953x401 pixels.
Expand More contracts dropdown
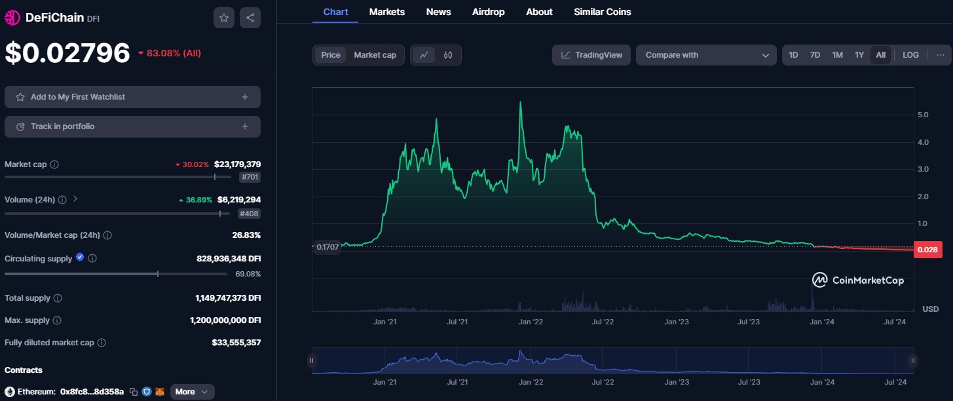click(192, 392)
